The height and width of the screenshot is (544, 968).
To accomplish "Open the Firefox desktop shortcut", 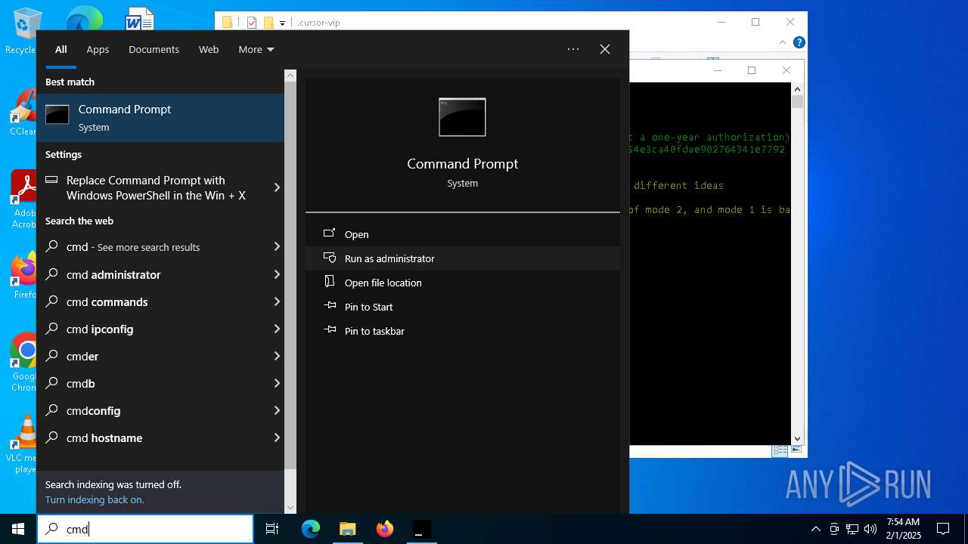I will click(23, 276).
